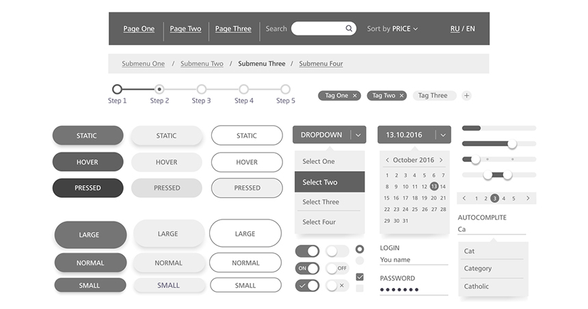Select the empty radio button

coord(360,260)
